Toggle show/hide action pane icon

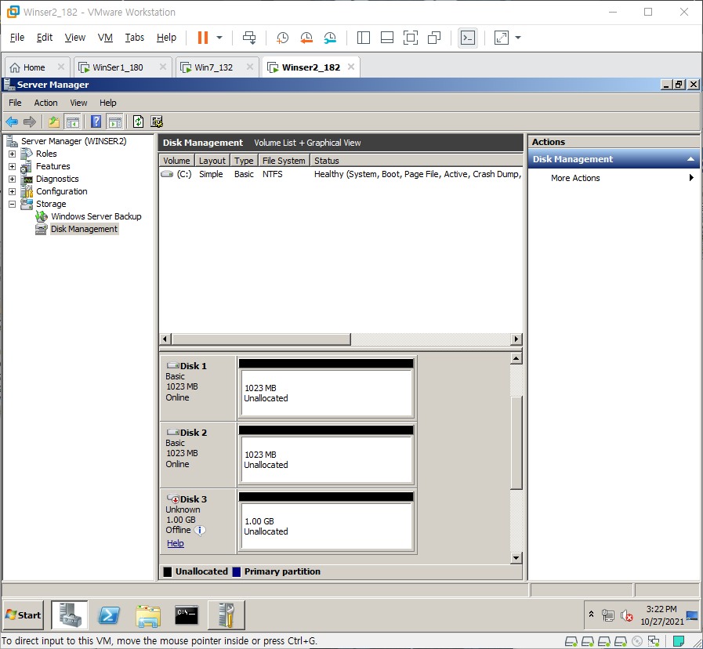pos(115,121)
